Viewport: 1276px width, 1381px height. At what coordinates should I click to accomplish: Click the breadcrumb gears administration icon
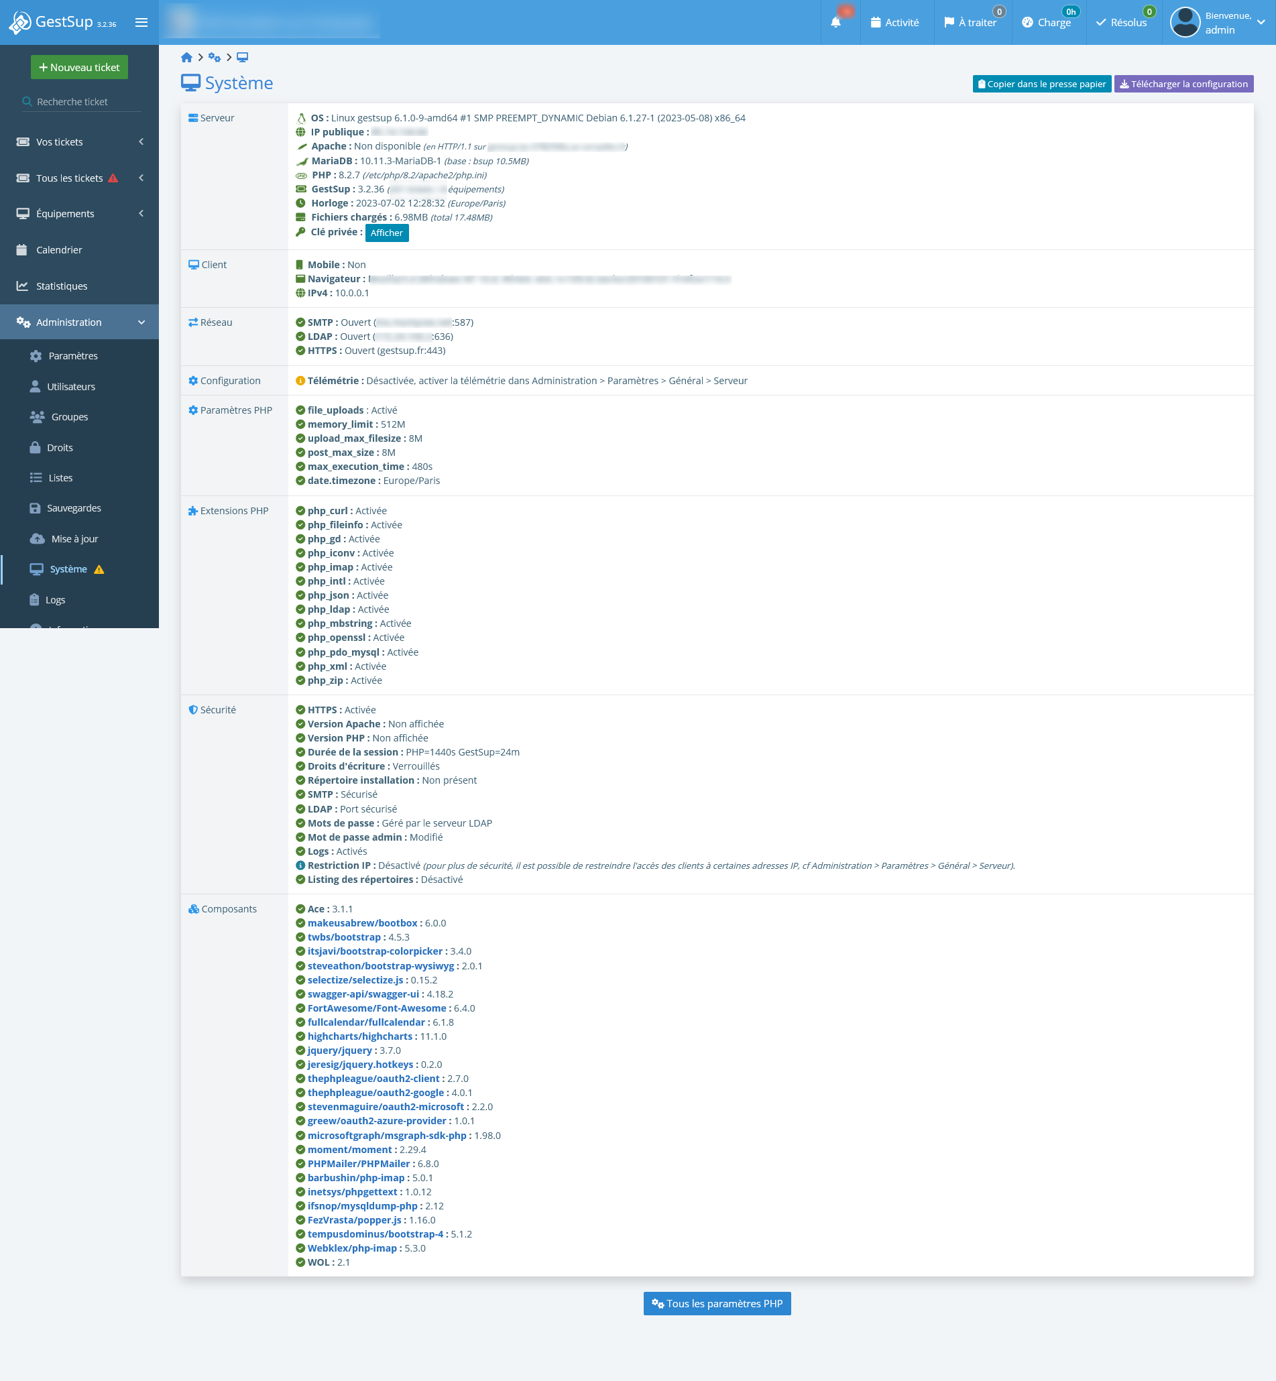[x=214, y=57]
